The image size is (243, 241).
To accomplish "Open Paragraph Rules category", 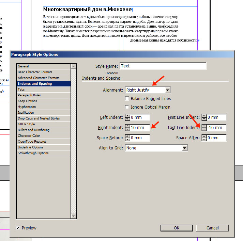I will coord(44,95).
